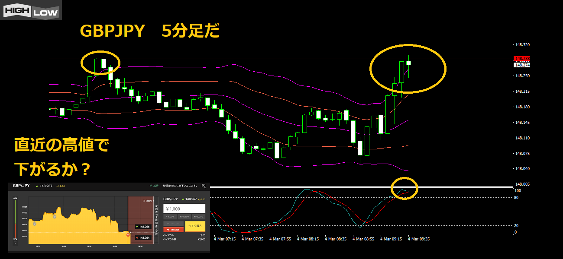
Task: Click the ¥1,000 amount input field
Action: point(184,208)
